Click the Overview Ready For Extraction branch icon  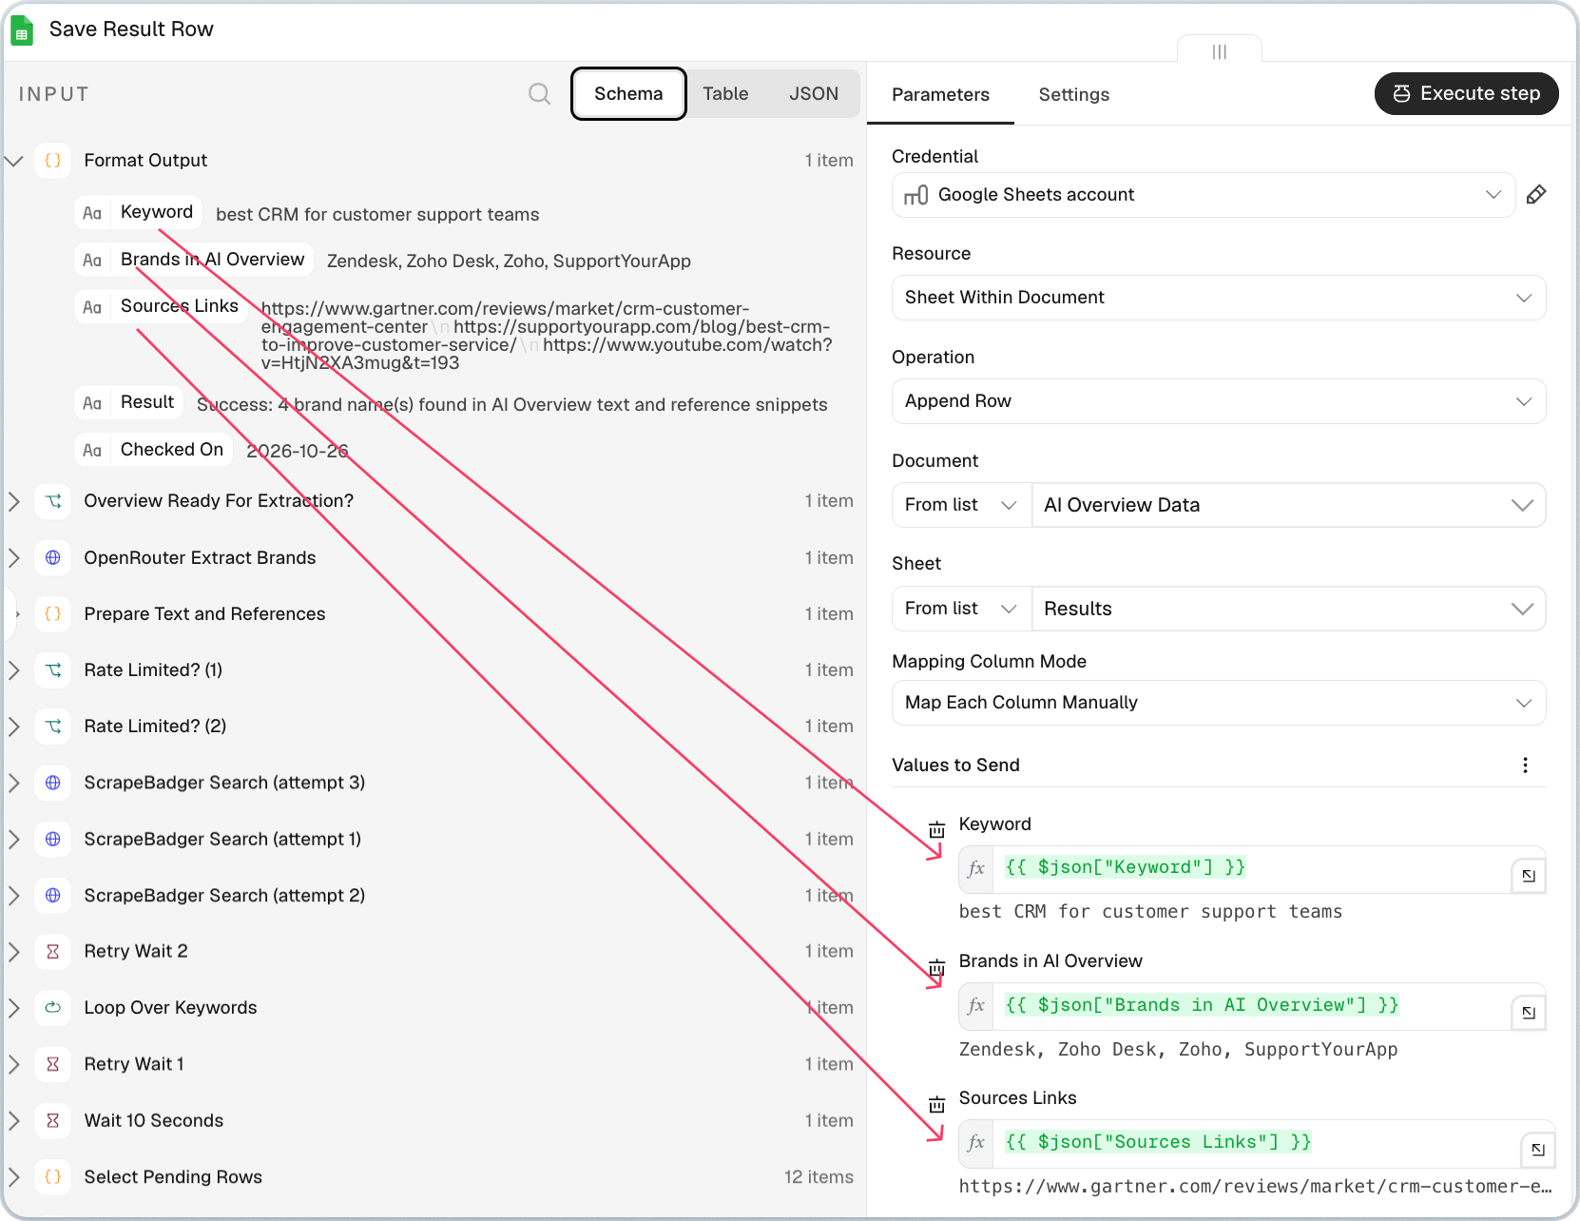53,501
